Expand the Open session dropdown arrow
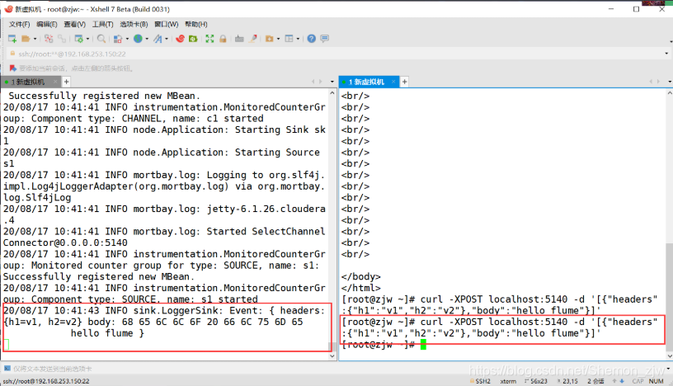 pos(35,39)
